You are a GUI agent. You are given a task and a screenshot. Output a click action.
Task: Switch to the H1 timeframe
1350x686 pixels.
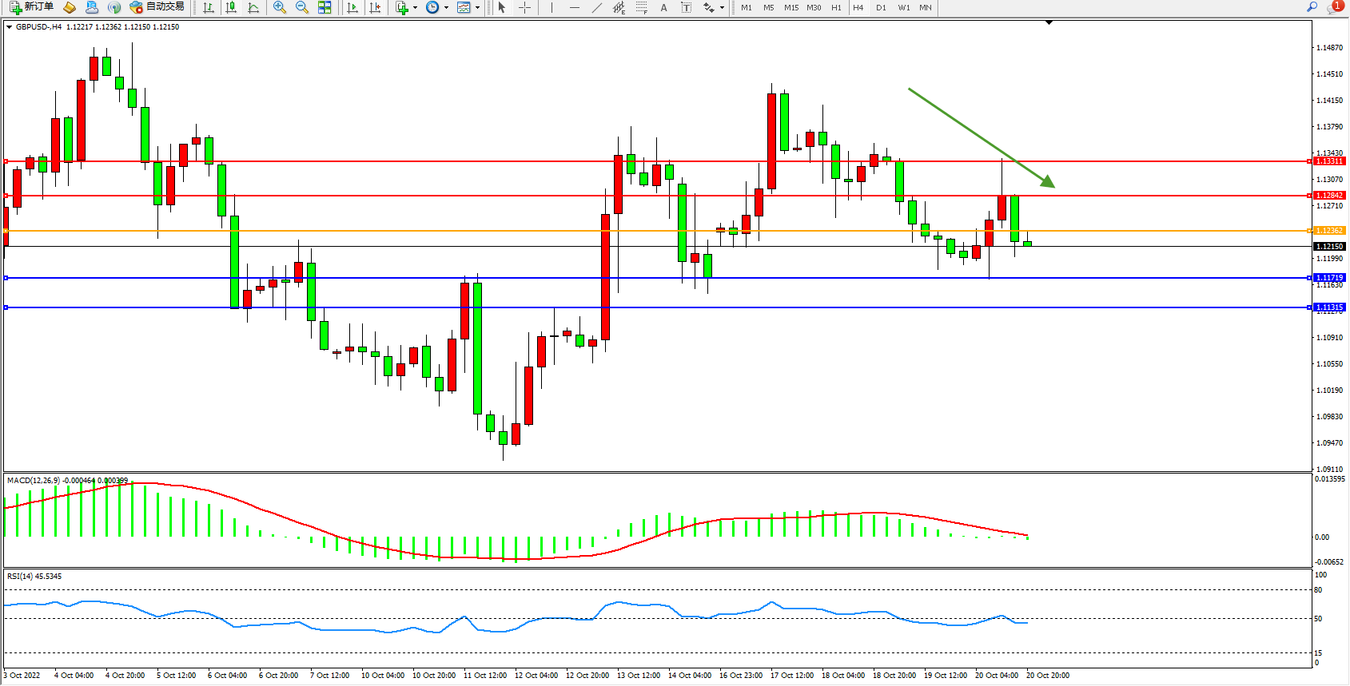point(836,7)
